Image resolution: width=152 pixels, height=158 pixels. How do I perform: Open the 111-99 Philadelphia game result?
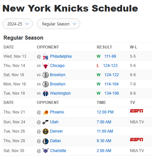click(110, 56)
